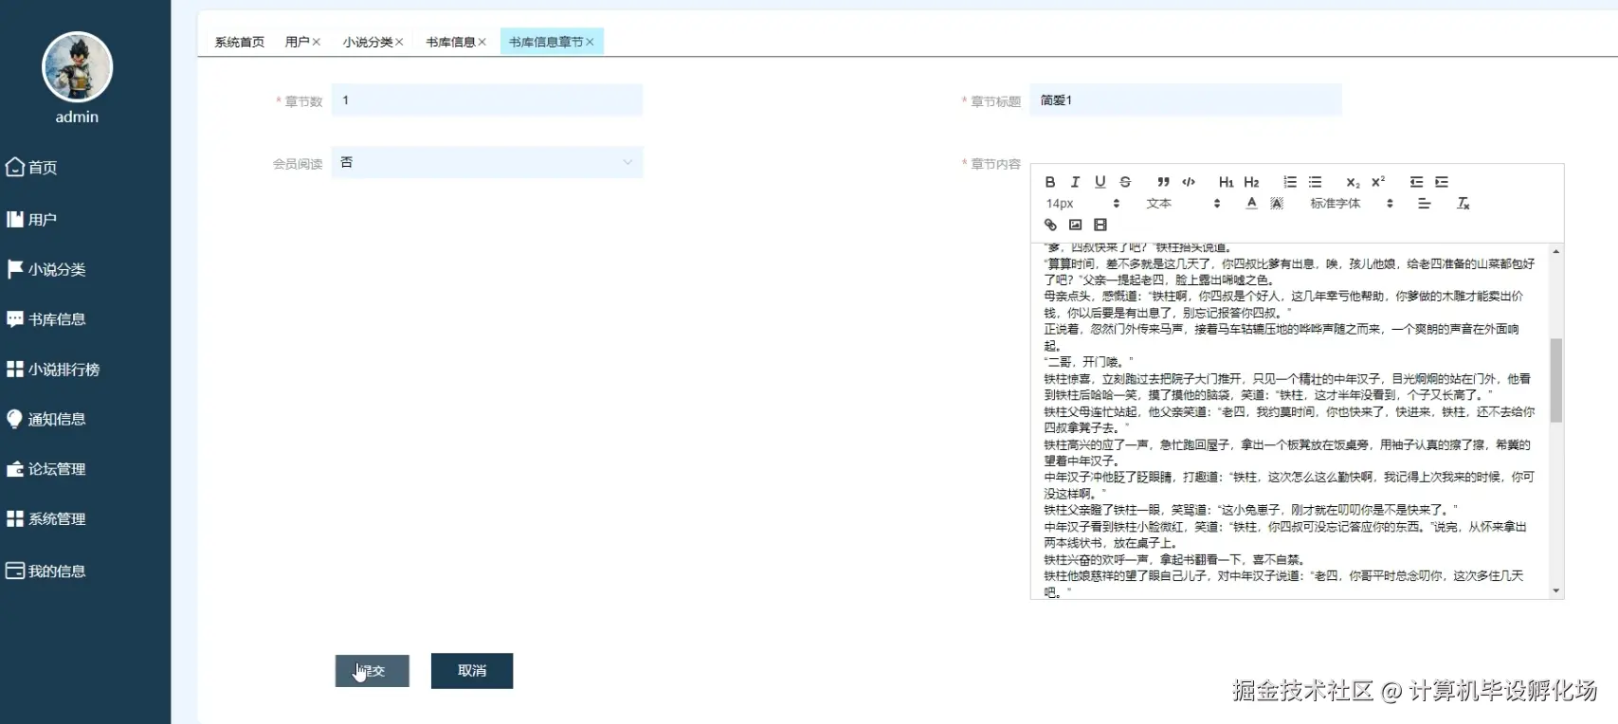
Task: Insert a hyperlink in the editor
Action: (1050, 225)
